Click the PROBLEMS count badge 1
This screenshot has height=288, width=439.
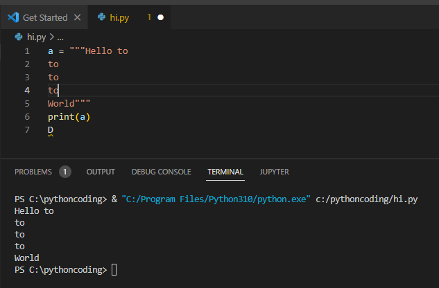(65, 172)
